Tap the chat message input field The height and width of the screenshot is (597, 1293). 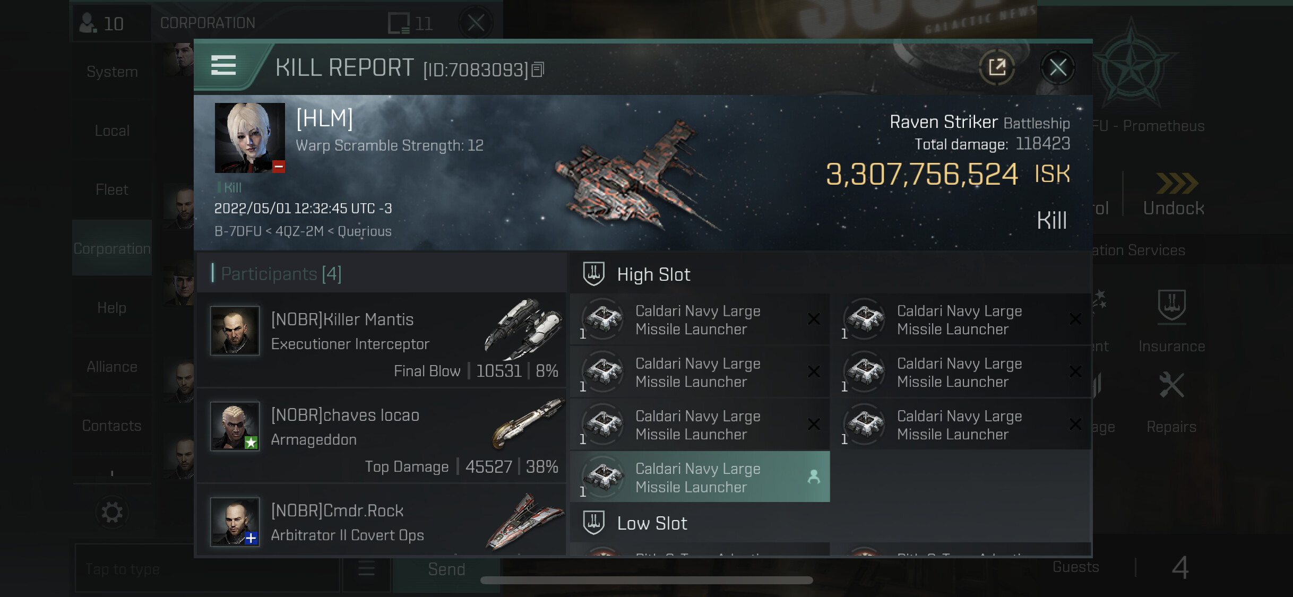(207, 569)
